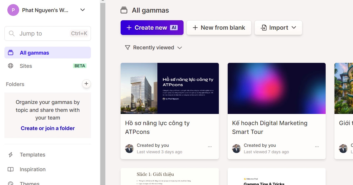Click Create or join a folder link

pyautogui.click(x=48, y=128)
